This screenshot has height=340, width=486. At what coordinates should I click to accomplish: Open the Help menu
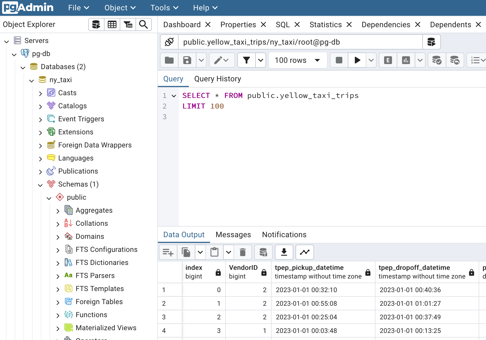(205, 8)
